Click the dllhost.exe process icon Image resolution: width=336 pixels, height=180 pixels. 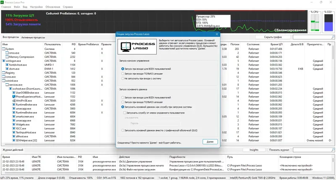(14, 136)
